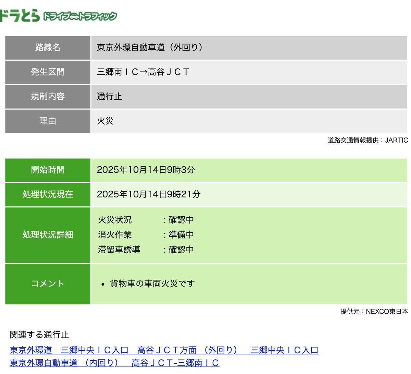Image resolution: width=411 pixels, height=374 pixels.
Task: Select the 開始時間 header cell
Action: coord(48,170)
